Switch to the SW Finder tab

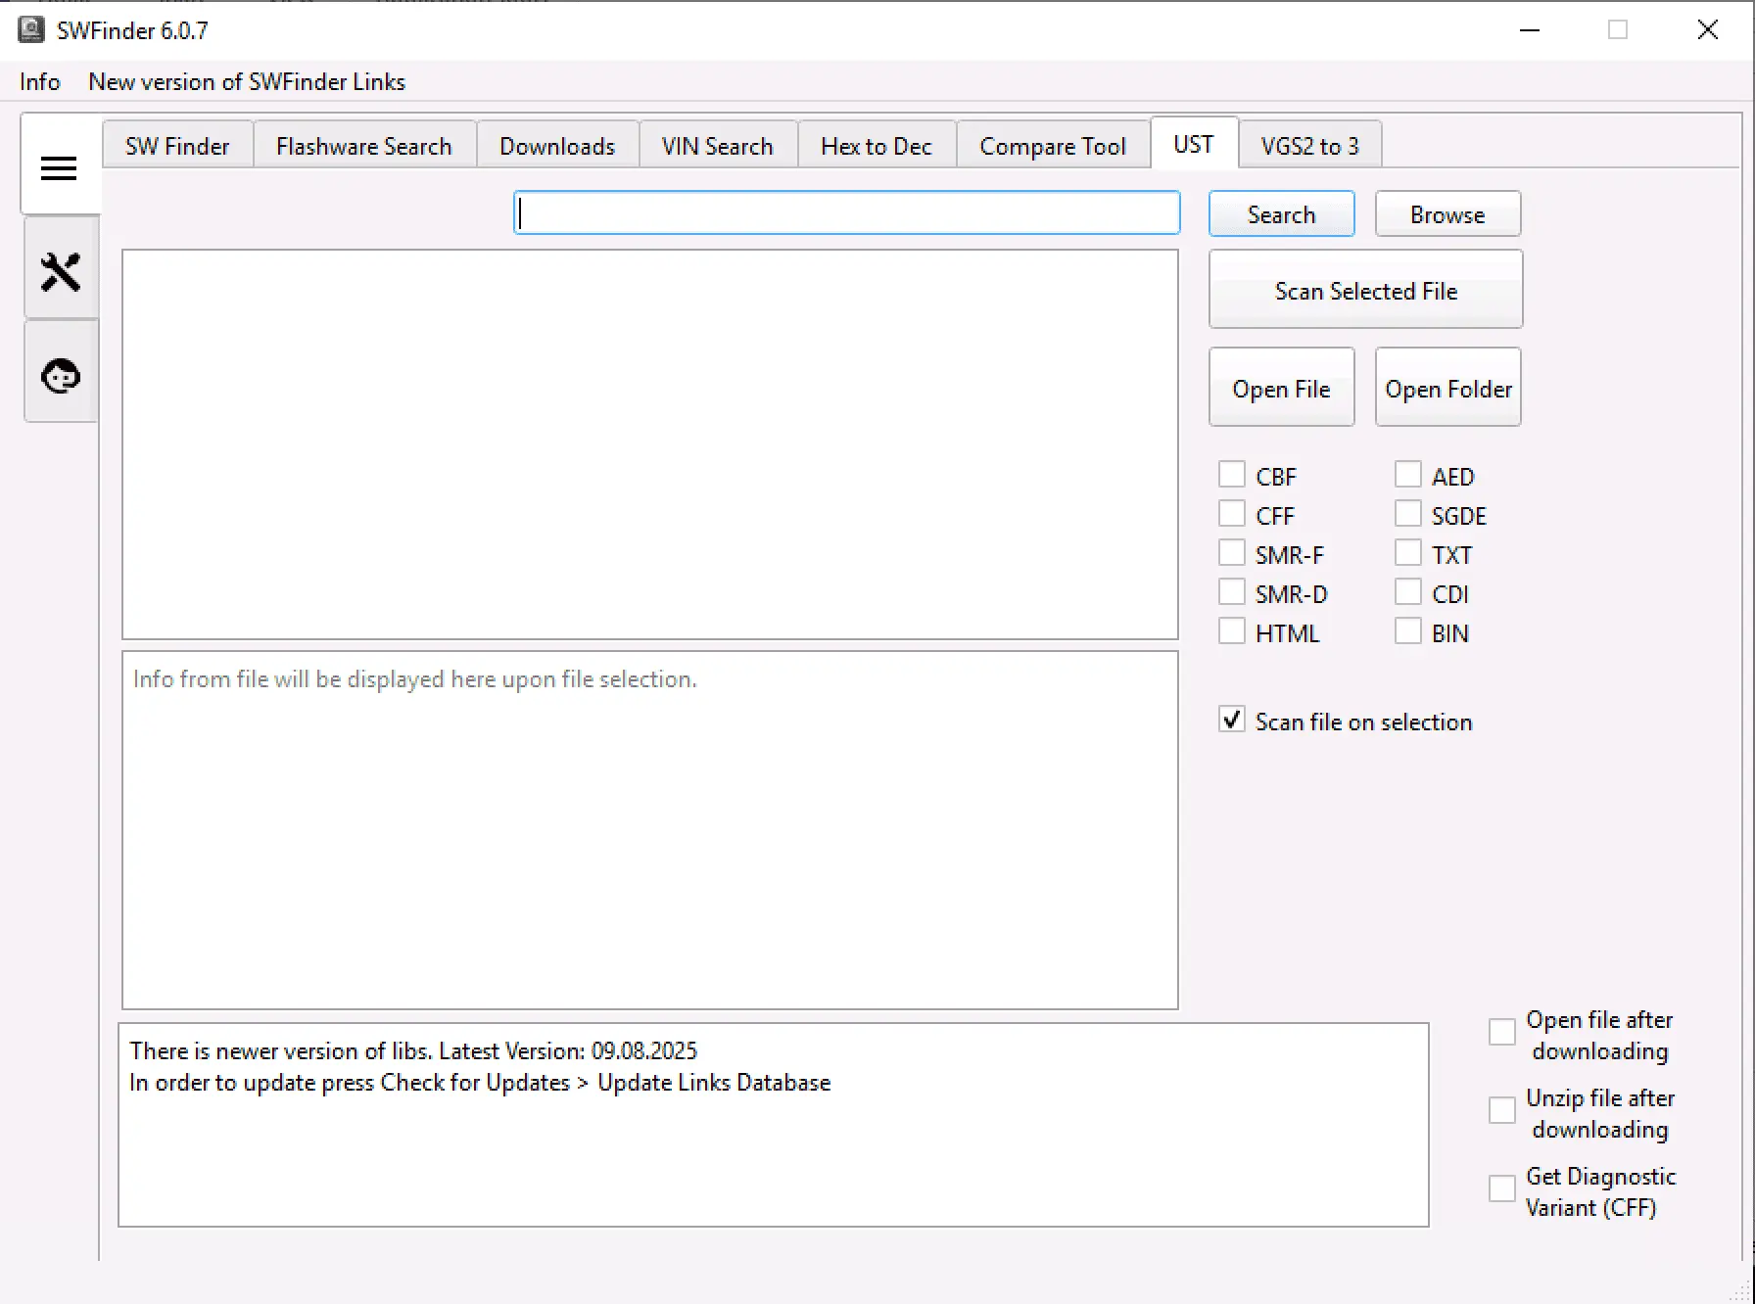click(x=177, y=146)
